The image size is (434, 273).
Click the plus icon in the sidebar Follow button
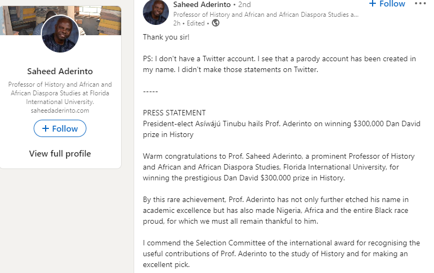(46, 129)
